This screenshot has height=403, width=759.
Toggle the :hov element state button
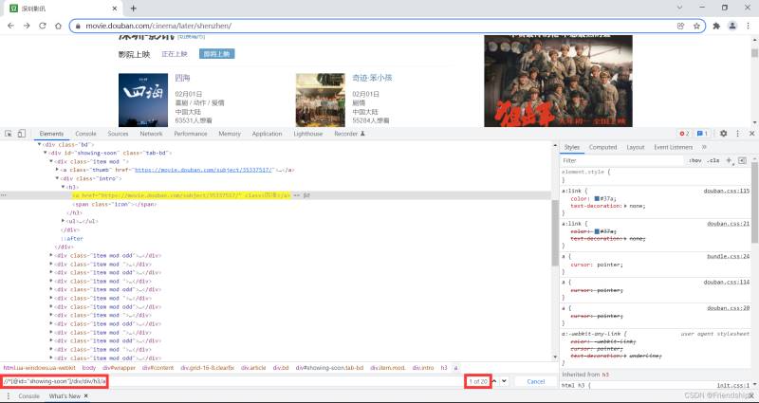coord(695,160)
